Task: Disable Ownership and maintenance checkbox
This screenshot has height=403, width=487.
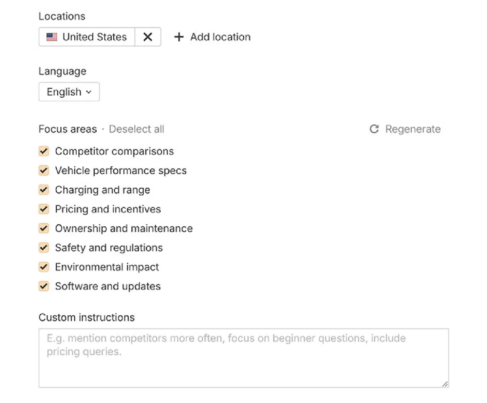Action: click(43, 228)
